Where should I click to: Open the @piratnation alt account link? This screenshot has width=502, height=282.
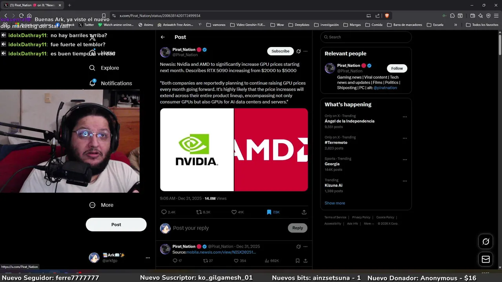(385, 88)
